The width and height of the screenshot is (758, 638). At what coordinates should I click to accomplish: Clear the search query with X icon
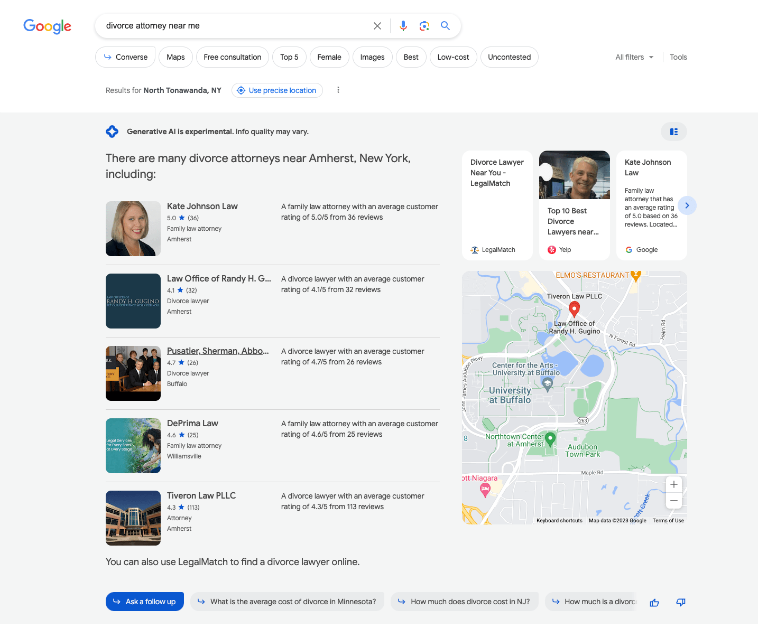click(377, 26)
